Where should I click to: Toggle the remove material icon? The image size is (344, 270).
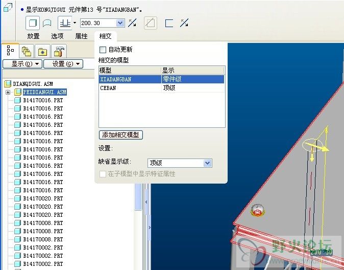150,23
